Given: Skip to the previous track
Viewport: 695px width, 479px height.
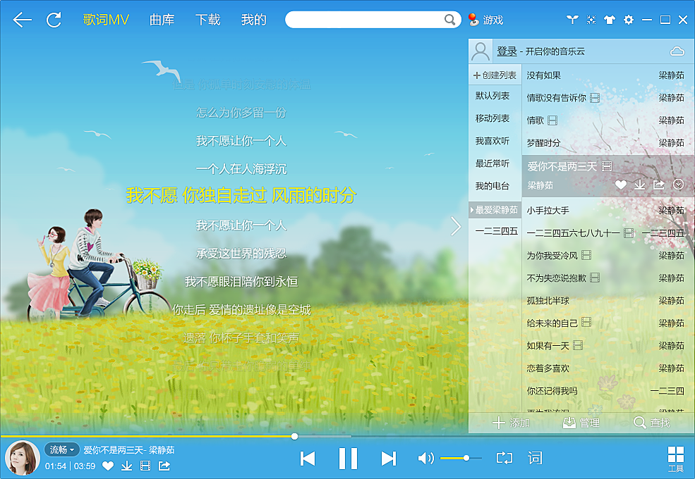Looking at the screenshot, I should (x=308, y=459).
